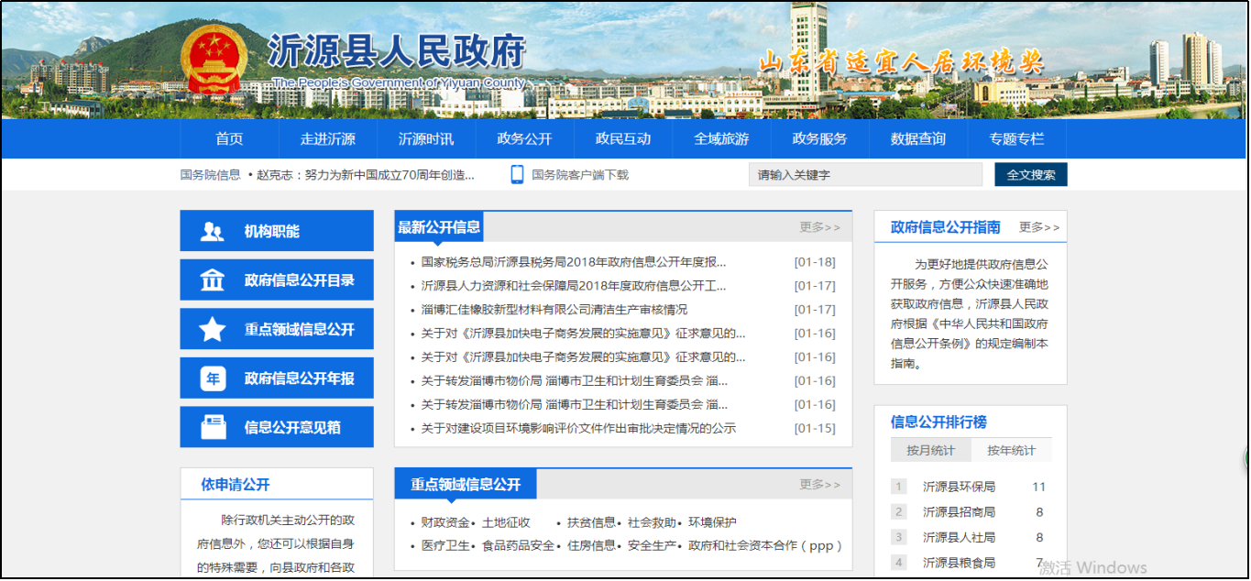Viewport: 1251px width, 581px height.
Task: Click the mailbox icon for 信息公开意见箱
Action: pyautogui.click(x=213, y=427)
